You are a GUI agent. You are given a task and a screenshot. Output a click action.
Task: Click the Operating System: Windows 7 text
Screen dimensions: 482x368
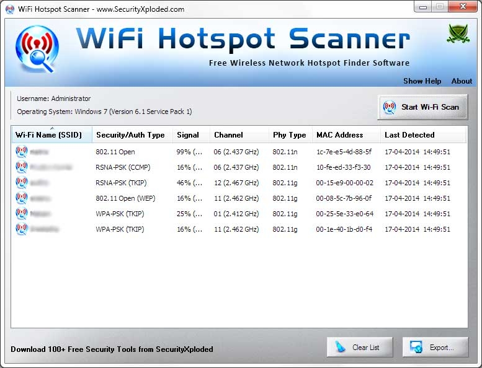104,112
